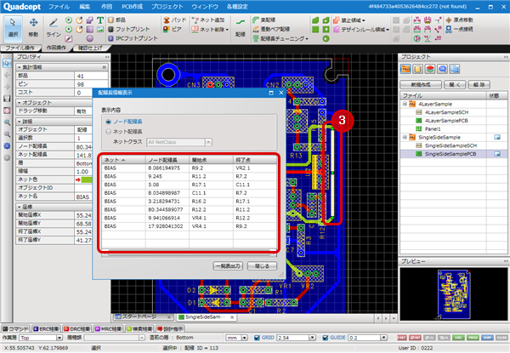
Task: Start the 配線 routing tool
Action: [241, 28]
